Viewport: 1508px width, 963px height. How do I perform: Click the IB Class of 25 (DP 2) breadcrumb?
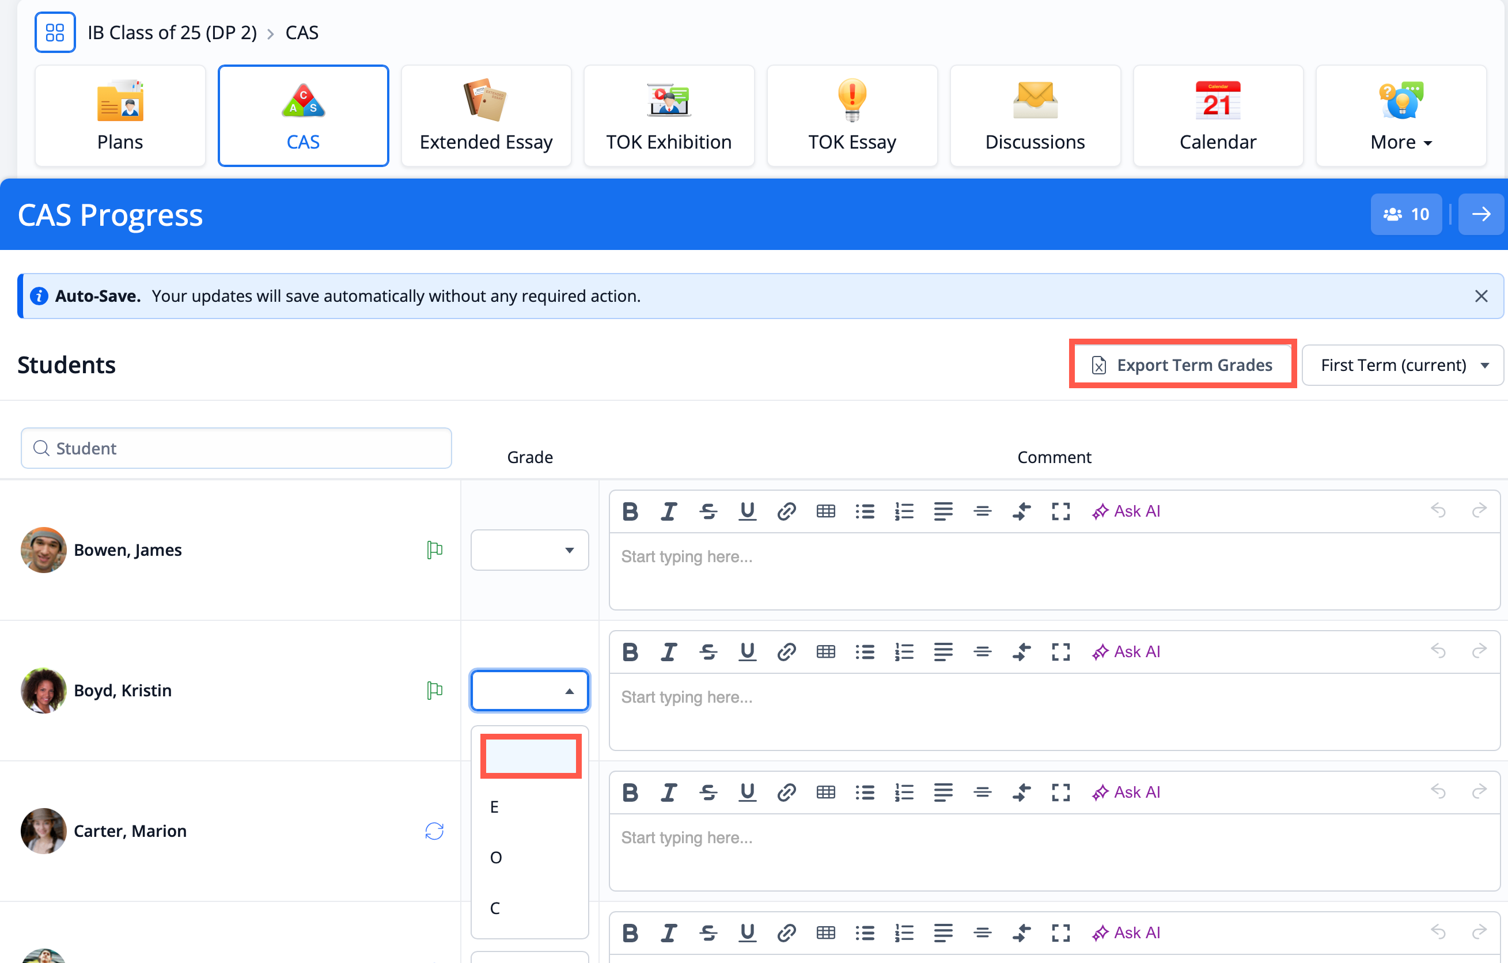tap(172, 33)
